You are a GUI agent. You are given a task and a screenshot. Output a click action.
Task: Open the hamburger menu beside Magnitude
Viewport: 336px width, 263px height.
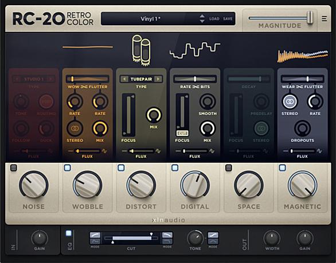[324, 19]
